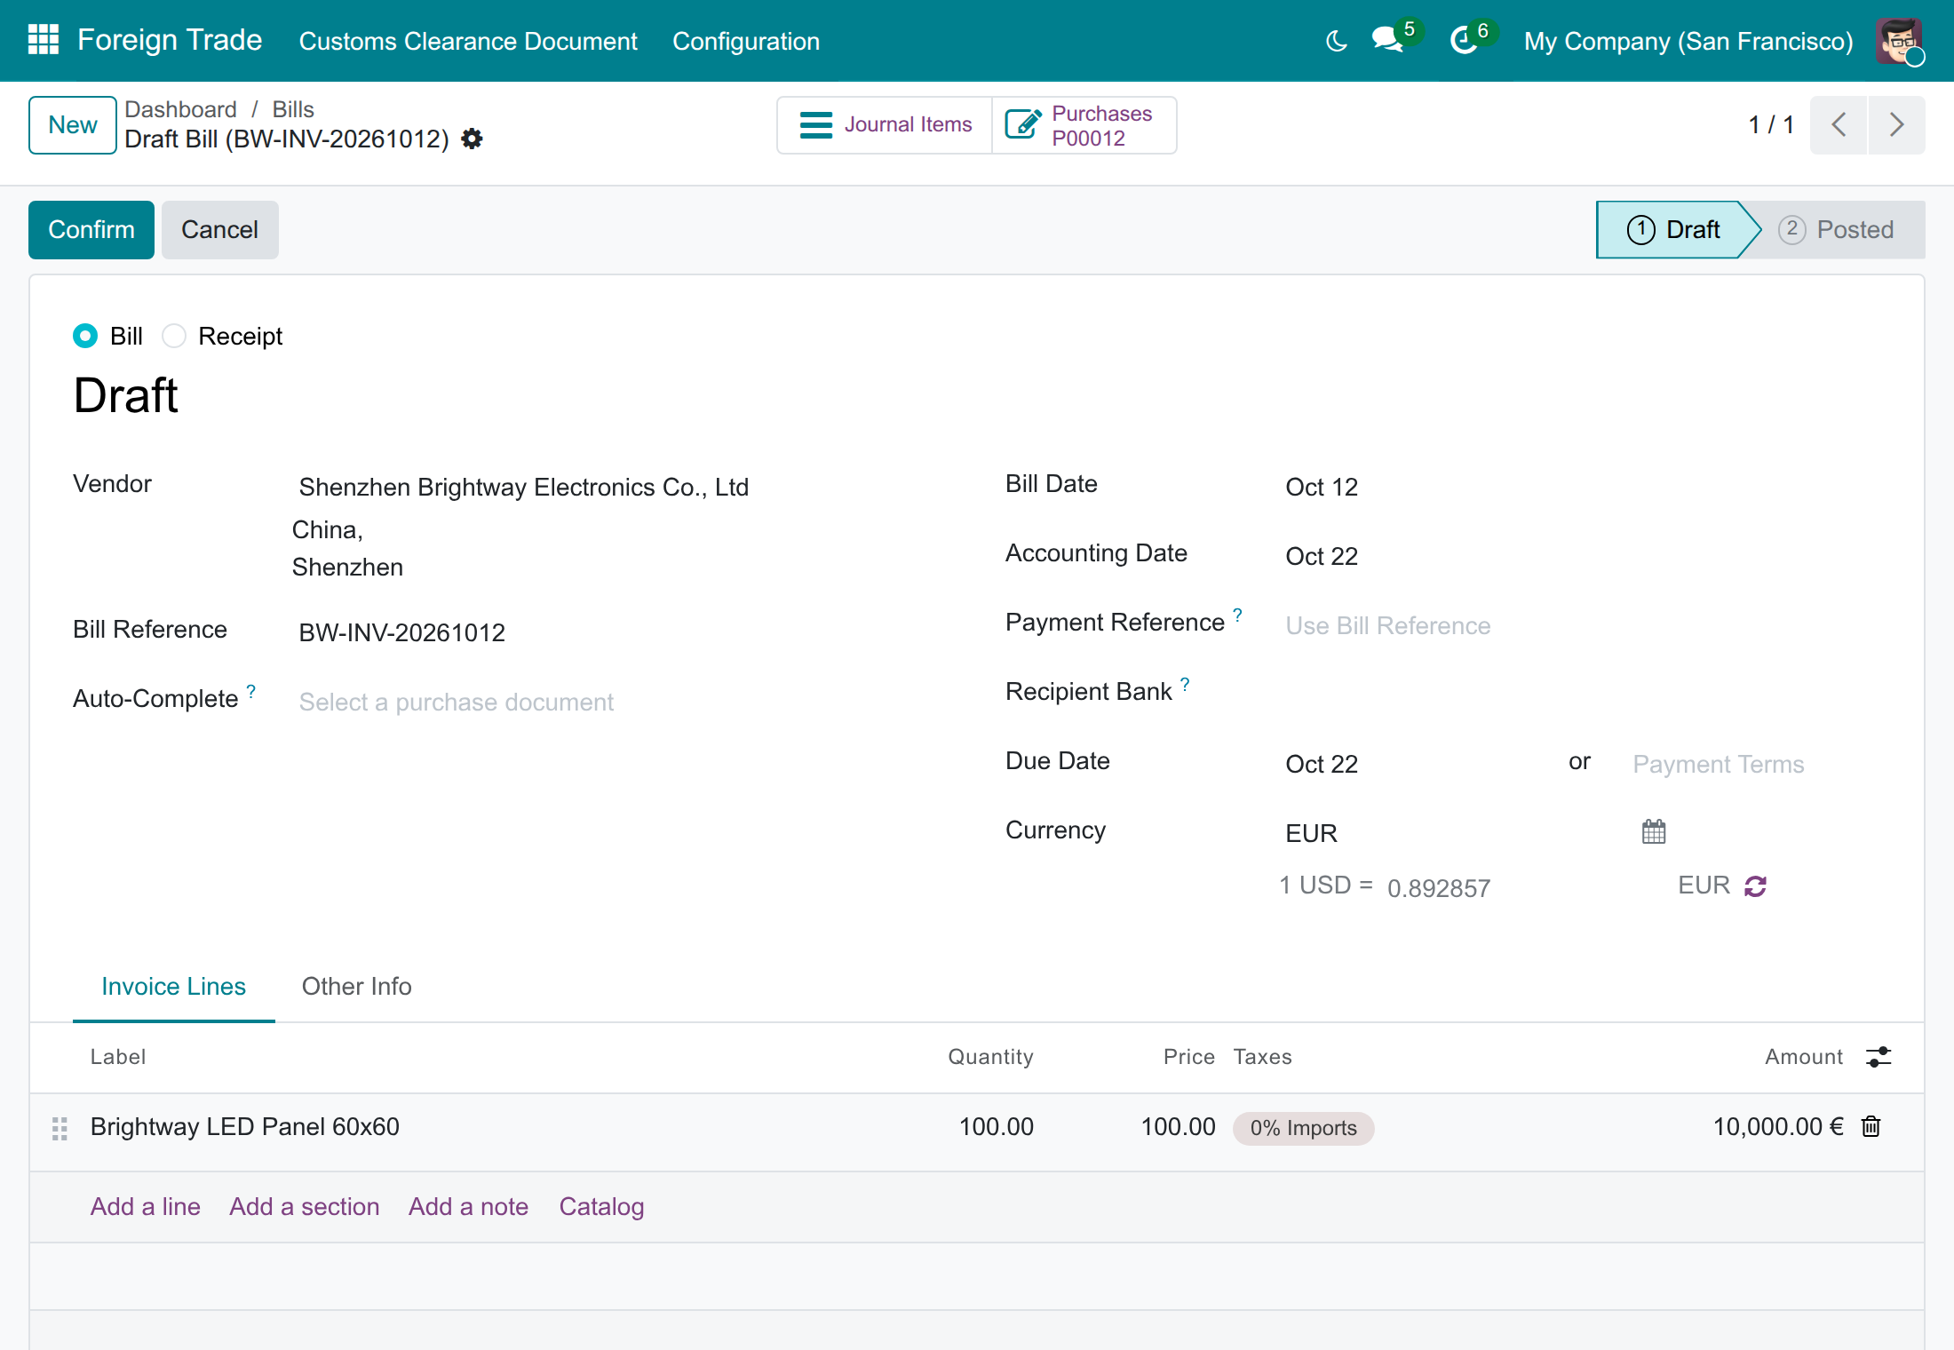
Task: Open the Foreign Trade app home
Action: 170,40
